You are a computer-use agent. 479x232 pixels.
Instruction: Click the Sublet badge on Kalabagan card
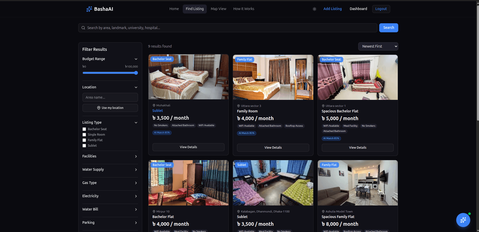(241, 165)
